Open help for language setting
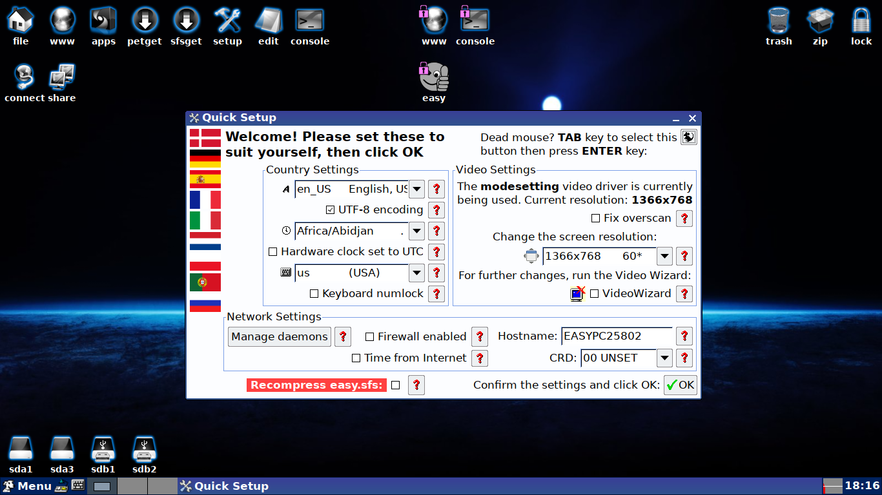 point(437,189)
